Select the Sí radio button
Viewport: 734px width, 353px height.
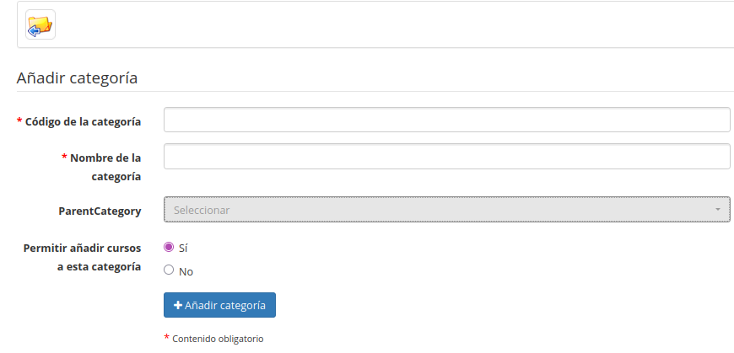coord(169,248)
